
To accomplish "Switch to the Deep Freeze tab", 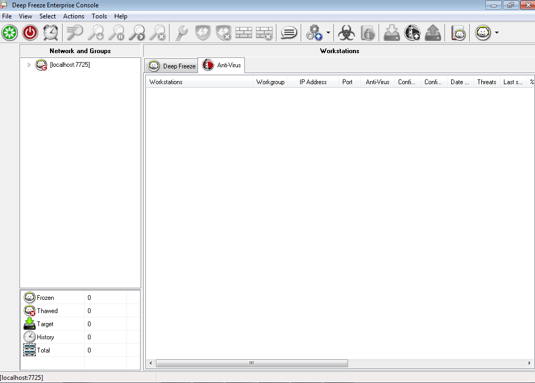I will point(172,66).
